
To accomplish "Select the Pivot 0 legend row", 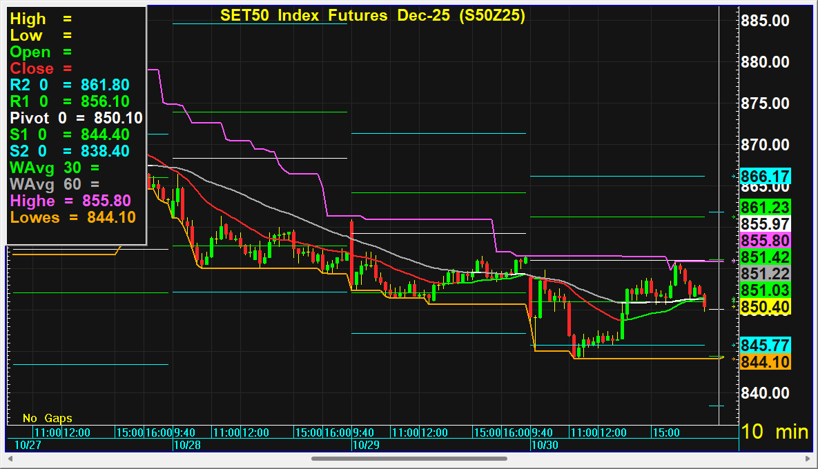I will coord(76,118).
